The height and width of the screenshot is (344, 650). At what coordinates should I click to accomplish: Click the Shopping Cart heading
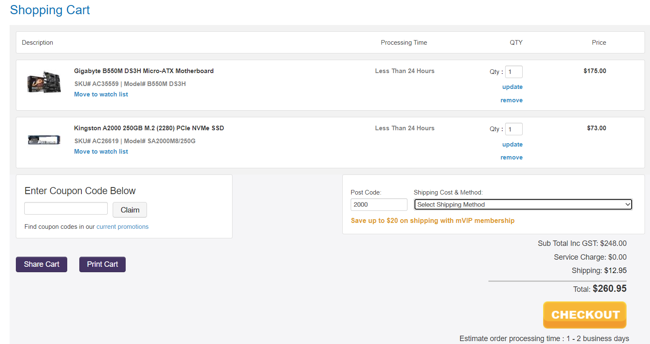[50, 10]
